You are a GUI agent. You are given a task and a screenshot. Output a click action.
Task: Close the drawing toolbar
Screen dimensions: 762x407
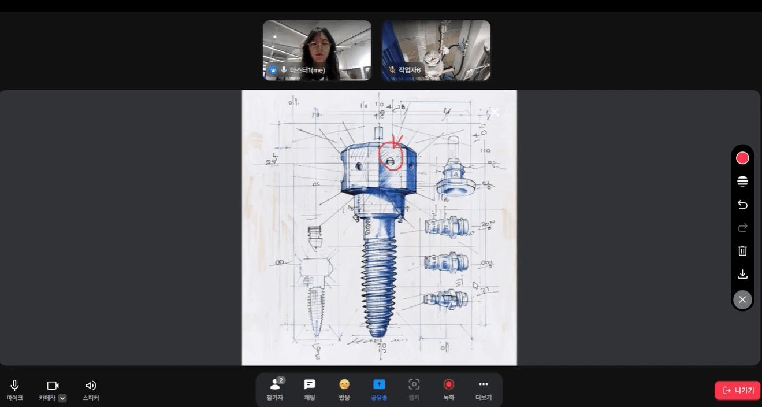tap(742, 299)
